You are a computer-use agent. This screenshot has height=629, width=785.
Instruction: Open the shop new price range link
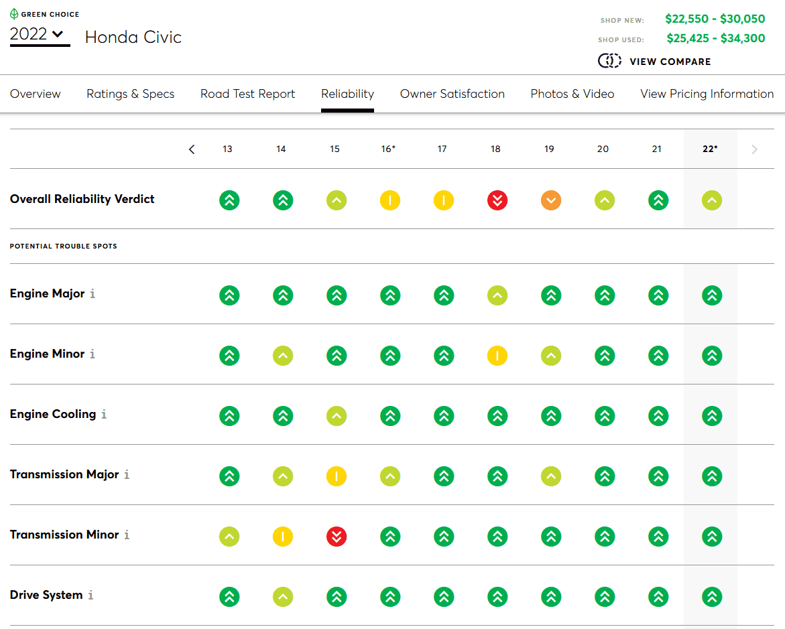pos(715,19)
